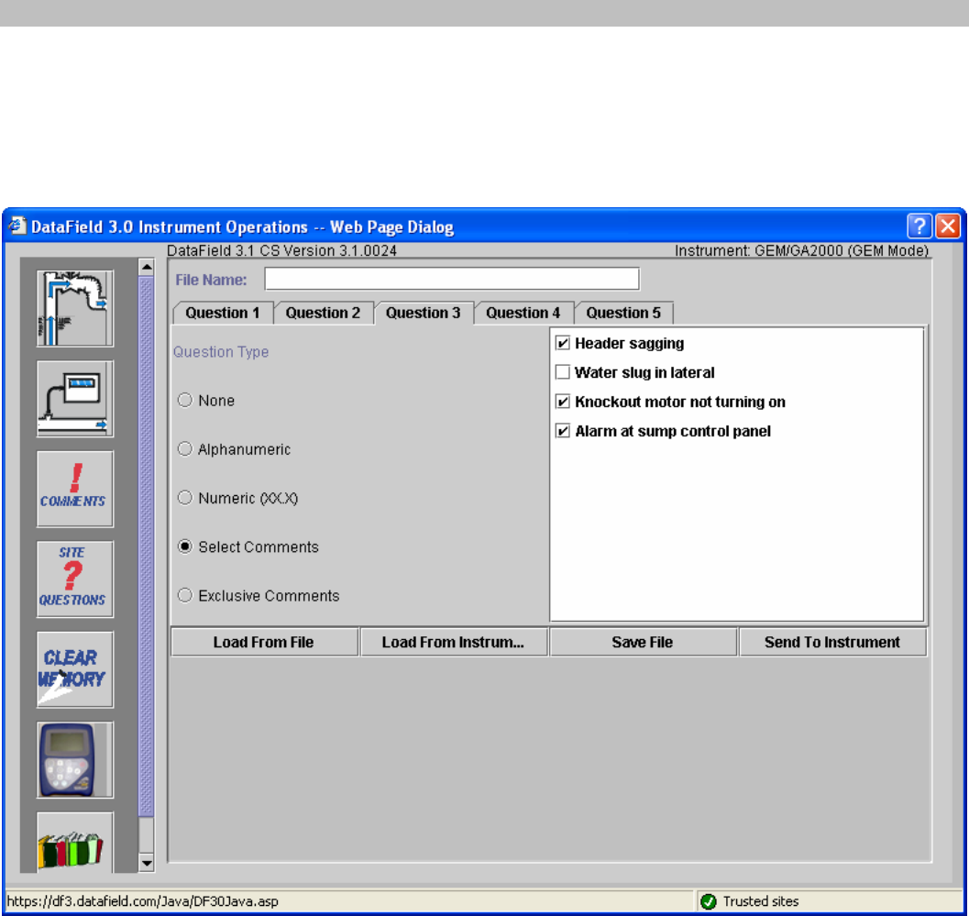Click the Trusted sites status icon
Viewport: 969px width, 916px height.
pyautogui.click(x=709, y=901)
